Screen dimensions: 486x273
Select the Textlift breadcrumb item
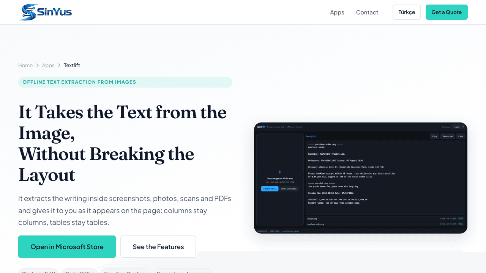(72, 65)
